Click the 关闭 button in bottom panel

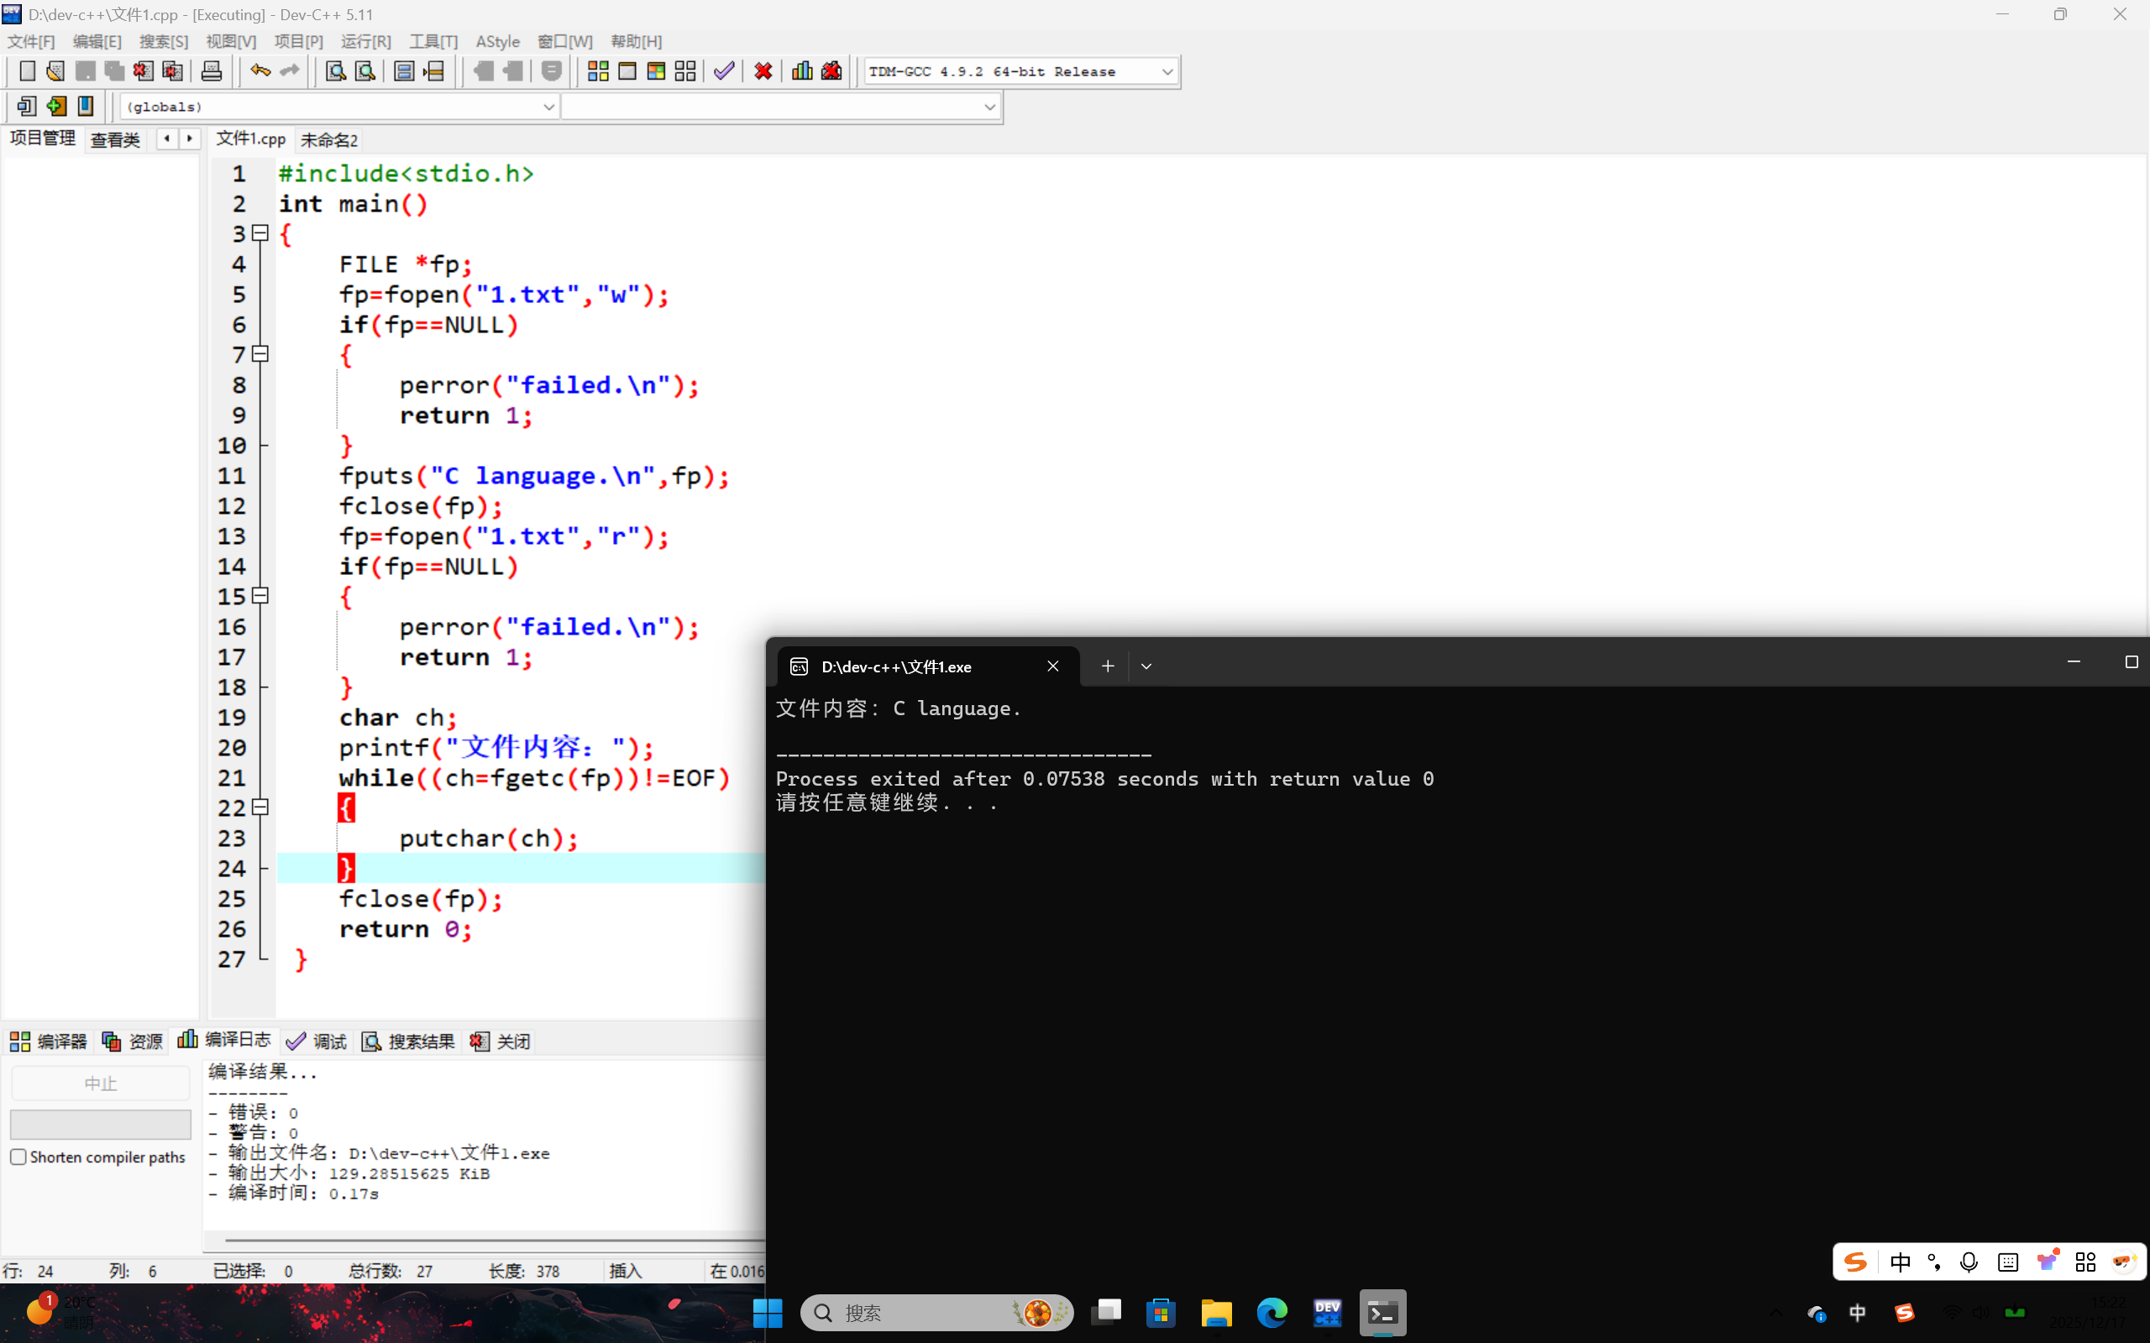(501, 1041)
